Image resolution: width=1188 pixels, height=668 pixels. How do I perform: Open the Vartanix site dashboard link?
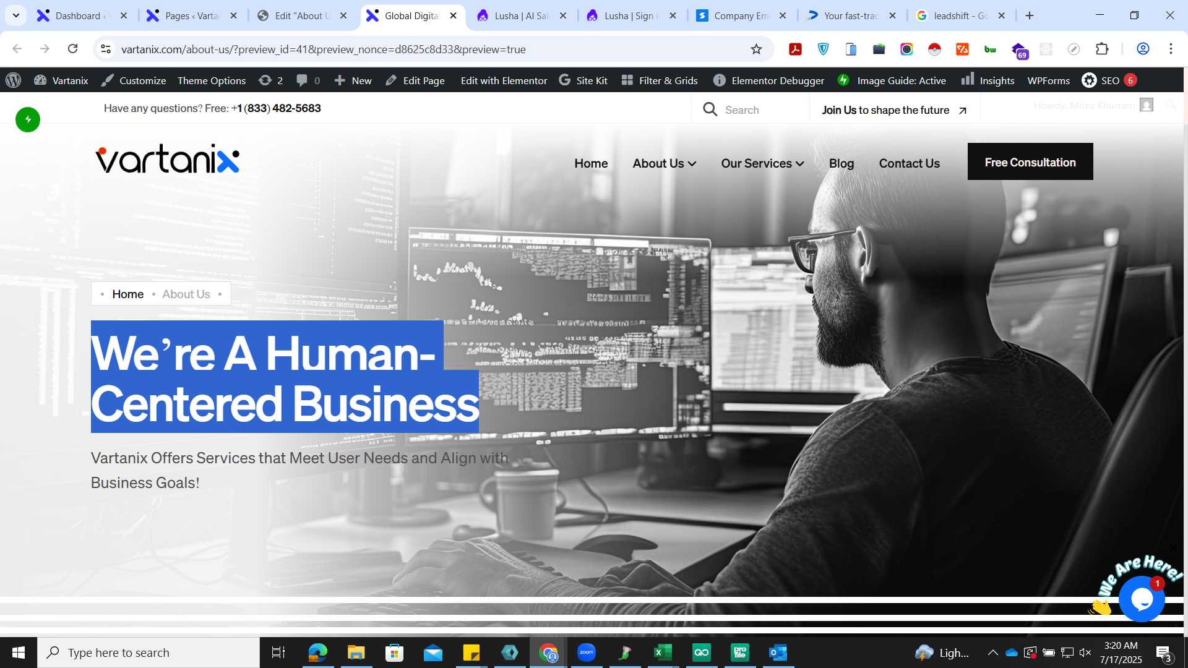tap(61, 80)
